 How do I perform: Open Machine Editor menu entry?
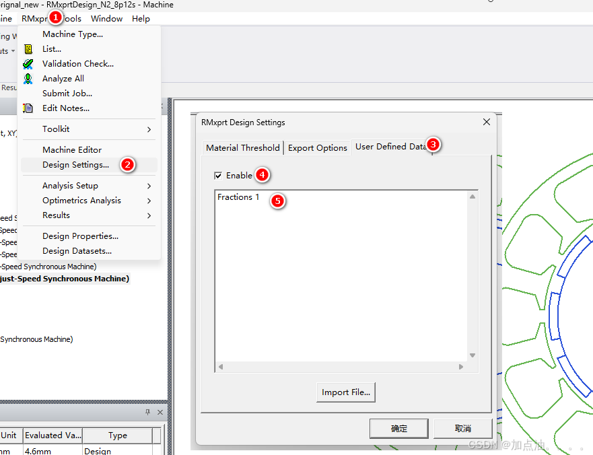[x=72, y=150]
